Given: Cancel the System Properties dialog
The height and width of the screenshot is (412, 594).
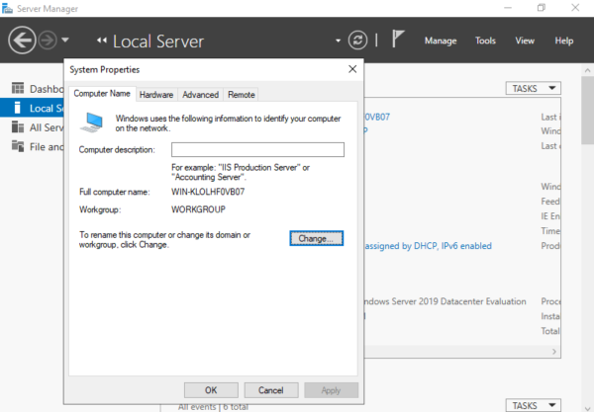Looking at the screenshot, I should point(271,390).
